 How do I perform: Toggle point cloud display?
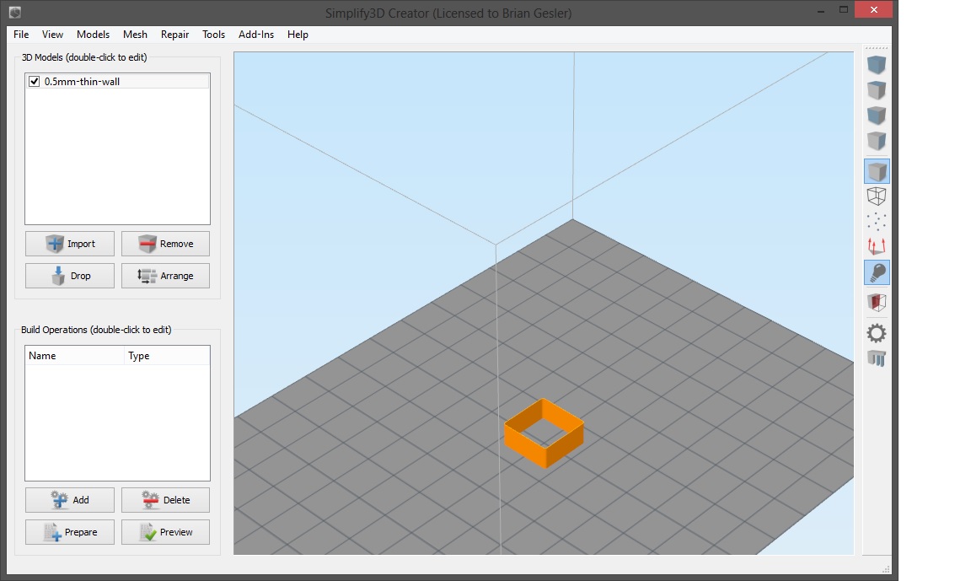click(x=877, y=222)
